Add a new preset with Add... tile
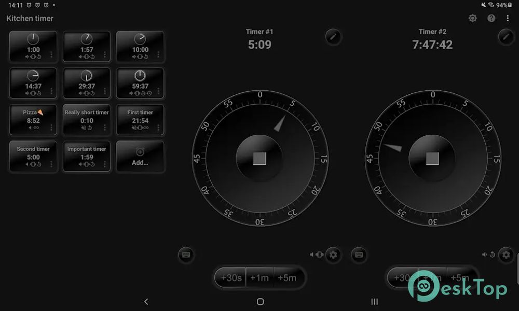 (x=140, y=157)
